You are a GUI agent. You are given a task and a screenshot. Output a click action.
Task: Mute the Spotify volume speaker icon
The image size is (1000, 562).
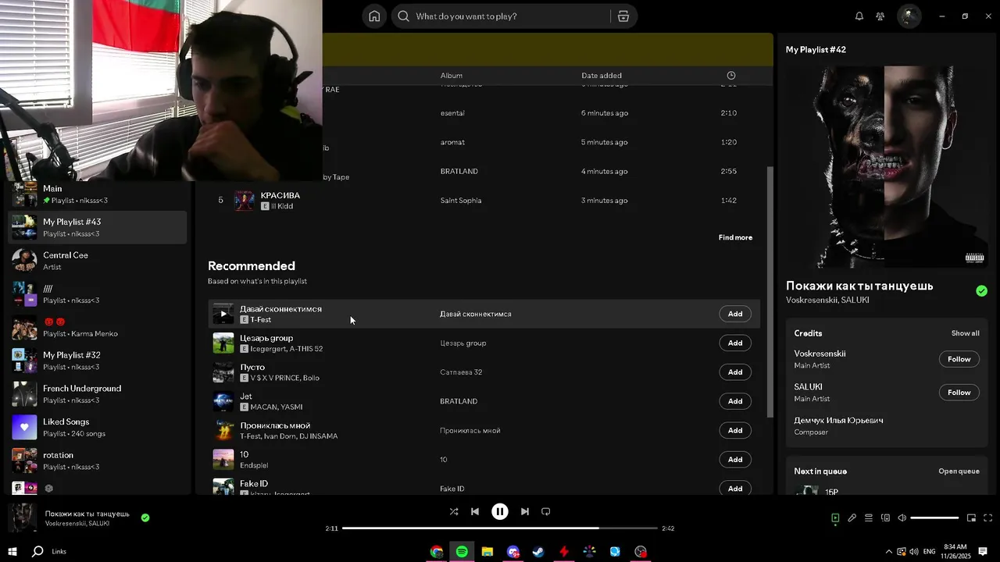(x=902, y=518)
